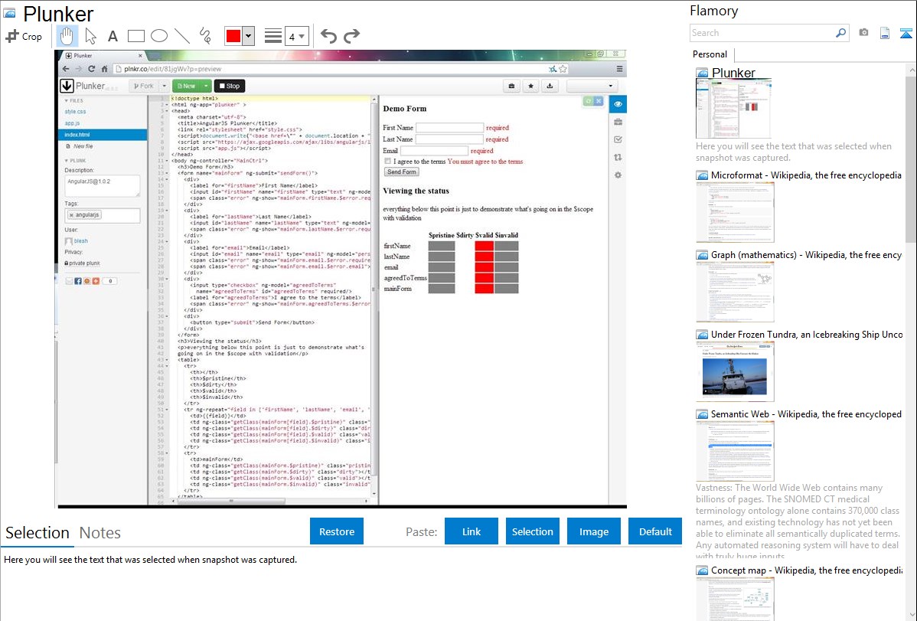Image resolution: width=917 pixels, height=621 pixels.
Task: Click the First Name input field
Action: (450, 128)
